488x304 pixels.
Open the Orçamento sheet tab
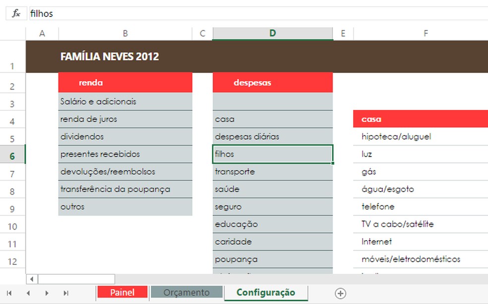point(186,292)
